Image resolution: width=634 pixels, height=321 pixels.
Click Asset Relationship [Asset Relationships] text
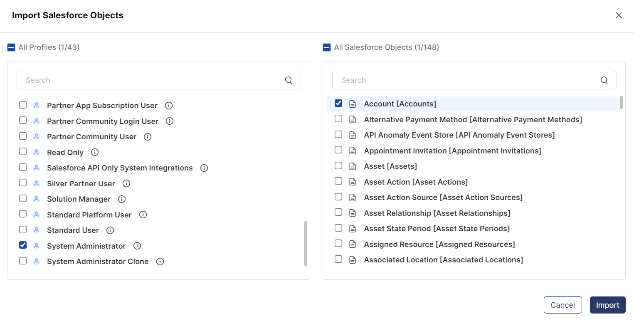pos(437,213)
